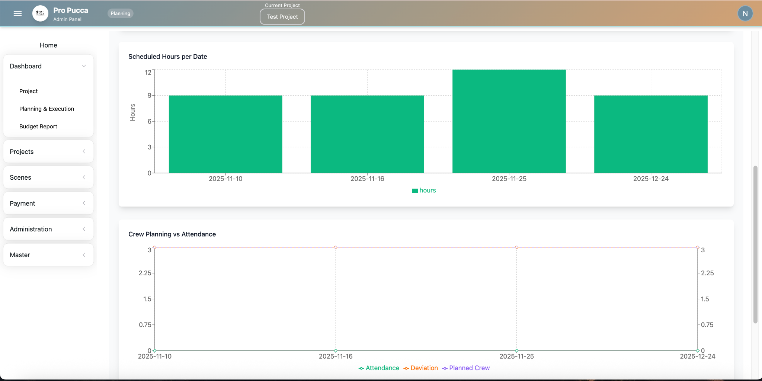Toggle Planned Crew series in legend
The width and height of the screenshot is (762, 381).
pyautogui.click(x=466, y=368)
